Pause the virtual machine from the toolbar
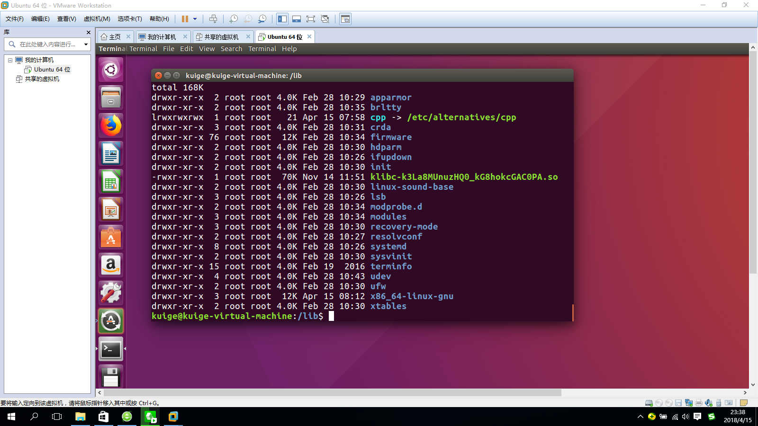This screenshot has width=758, height=426. click(185, 19)
